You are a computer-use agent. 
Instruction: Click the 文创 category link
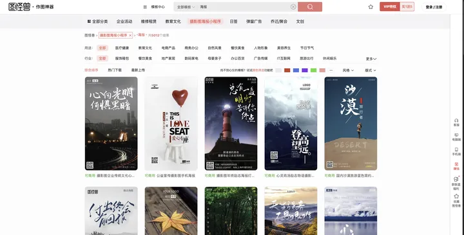[300, 21]
